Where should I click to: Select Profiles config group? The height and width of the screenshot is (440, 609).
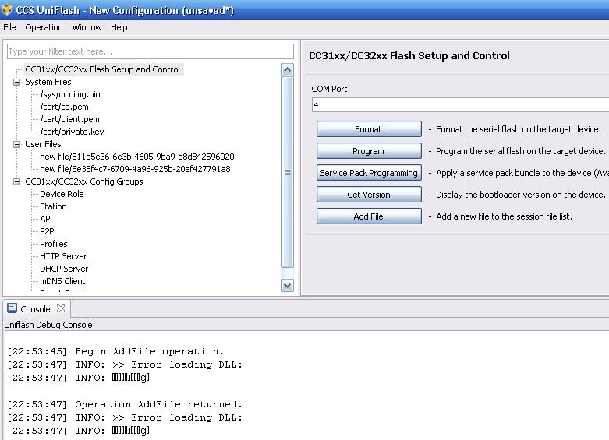pos(54,244)
